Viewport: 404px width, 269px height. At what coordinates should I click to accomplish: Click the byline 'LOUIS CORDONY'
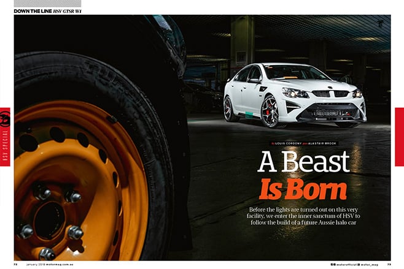pyautogui.click(x=288, y=143)
